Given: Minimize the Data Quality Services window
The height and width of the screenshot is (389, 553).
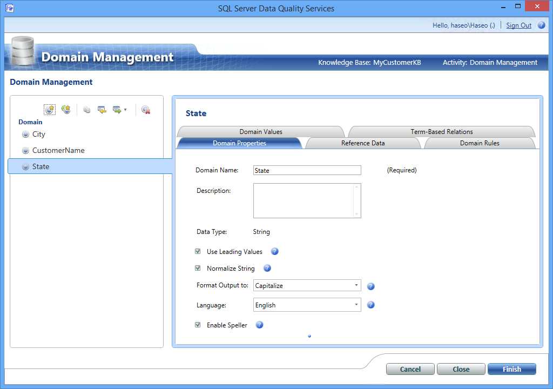Looking at the screenshot, I should [x=503, y=7].
